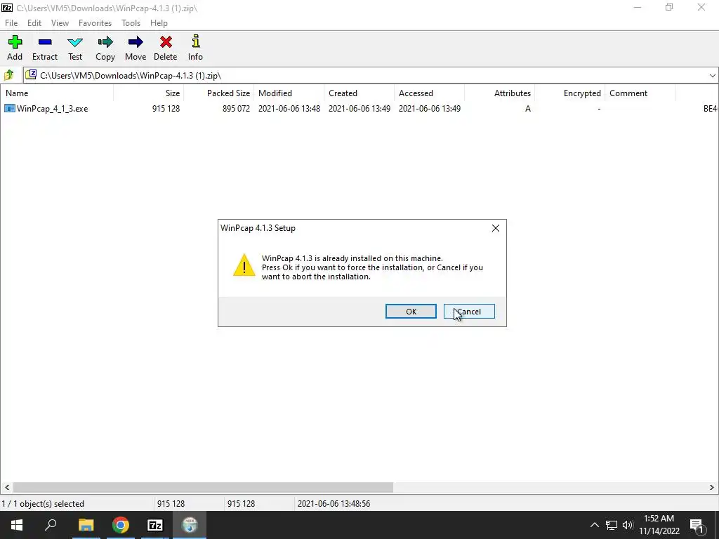Open the Help menu
Viewport: 719px width, 539px height.
[159, 23]
